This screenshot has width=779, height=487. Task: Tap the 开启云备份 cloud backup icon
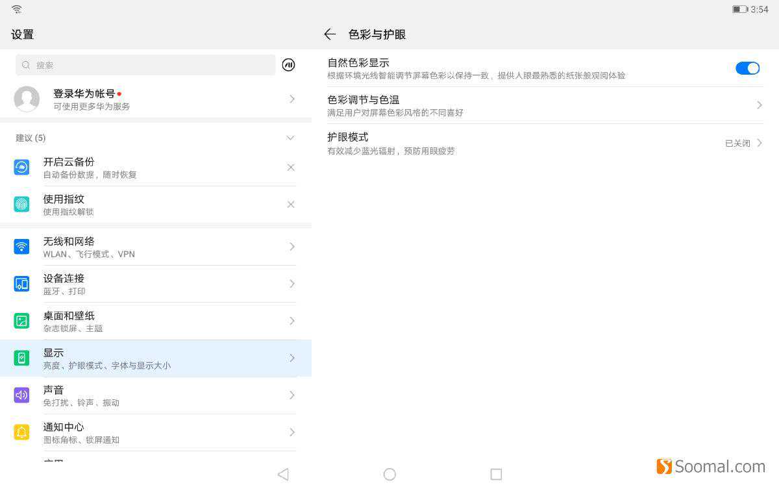pyautogui.click(x=21, y=168)
